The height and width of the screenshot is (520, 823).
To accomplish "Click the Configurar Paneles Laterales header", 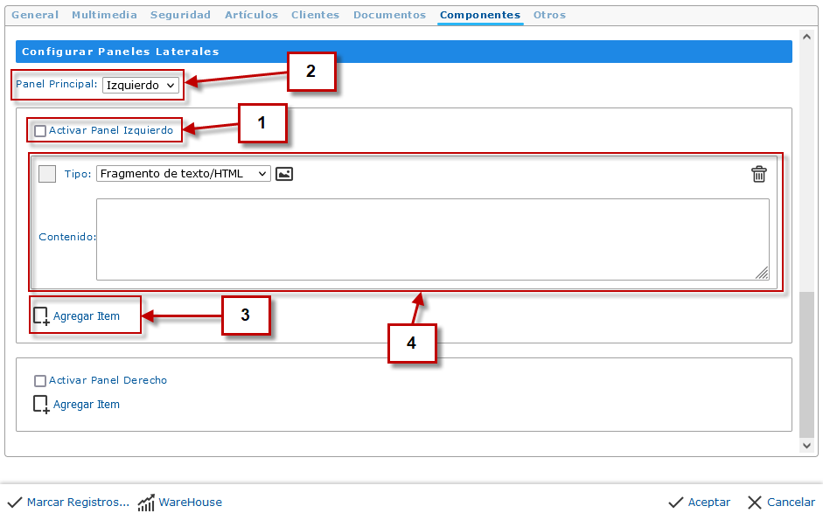I will [x=403, y=52].
